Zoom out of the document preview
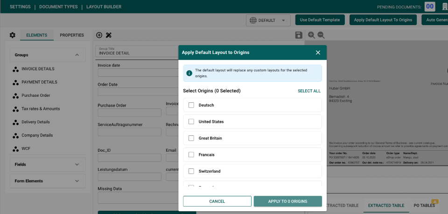This screenshot has height=214, width=448. [321, 35]
